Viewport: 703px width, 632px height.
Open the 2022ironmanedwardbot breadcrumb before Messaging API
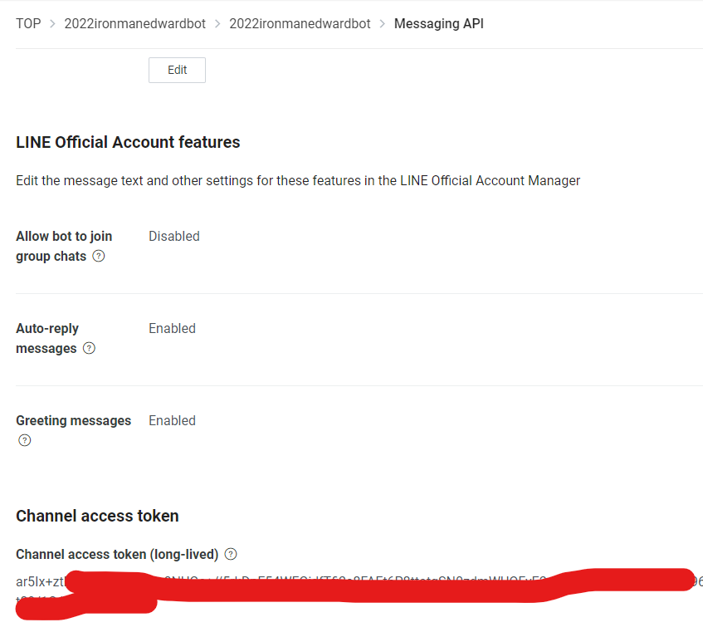tap(300, 23)
